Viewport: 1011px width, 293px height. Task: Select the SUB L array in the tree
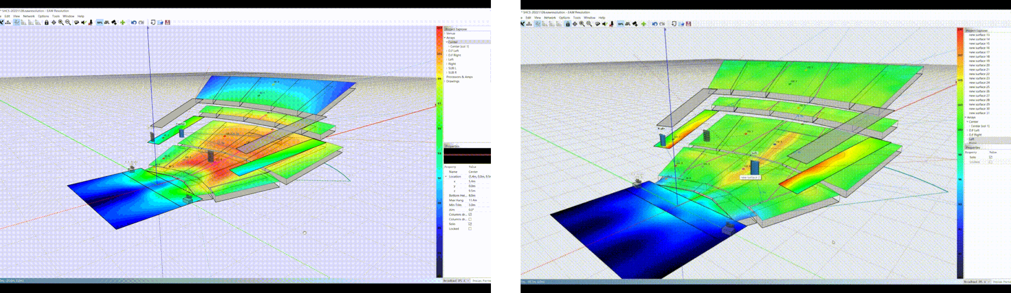[x=452, y=68]
